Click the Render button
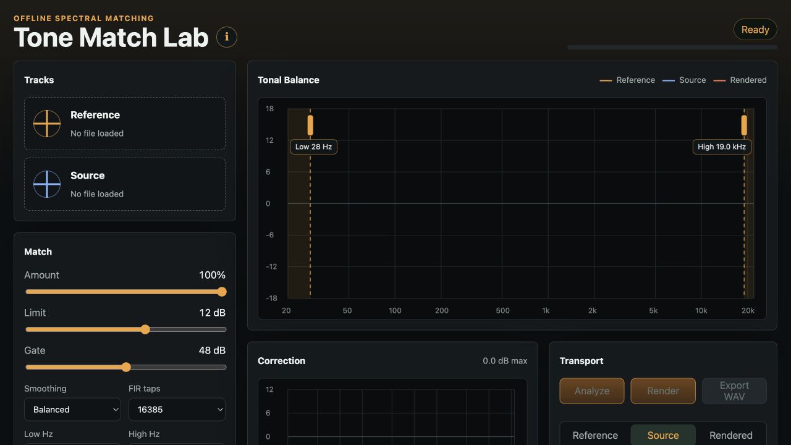Screen dimensions: 791x445 [663, 391]
